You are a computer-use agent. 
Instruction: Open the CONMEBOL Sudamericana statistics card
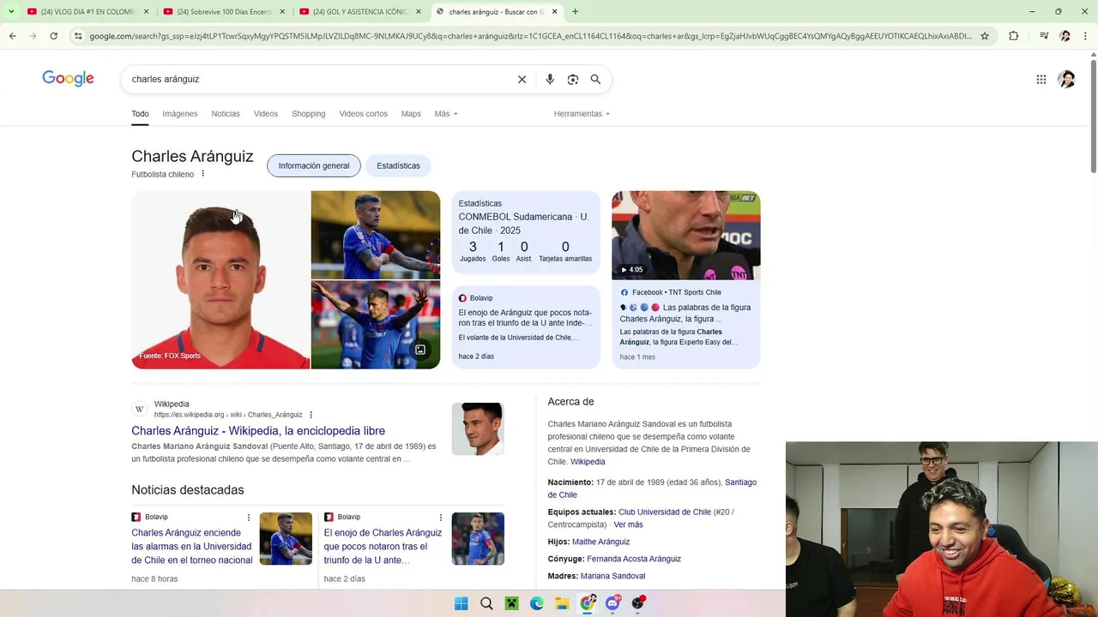[x=526, y=232]
